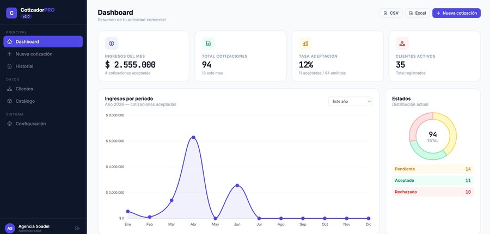Click the dollar icon on Ingresos del mes card
Screen dimensions: 490x234
tap(111, 44)
